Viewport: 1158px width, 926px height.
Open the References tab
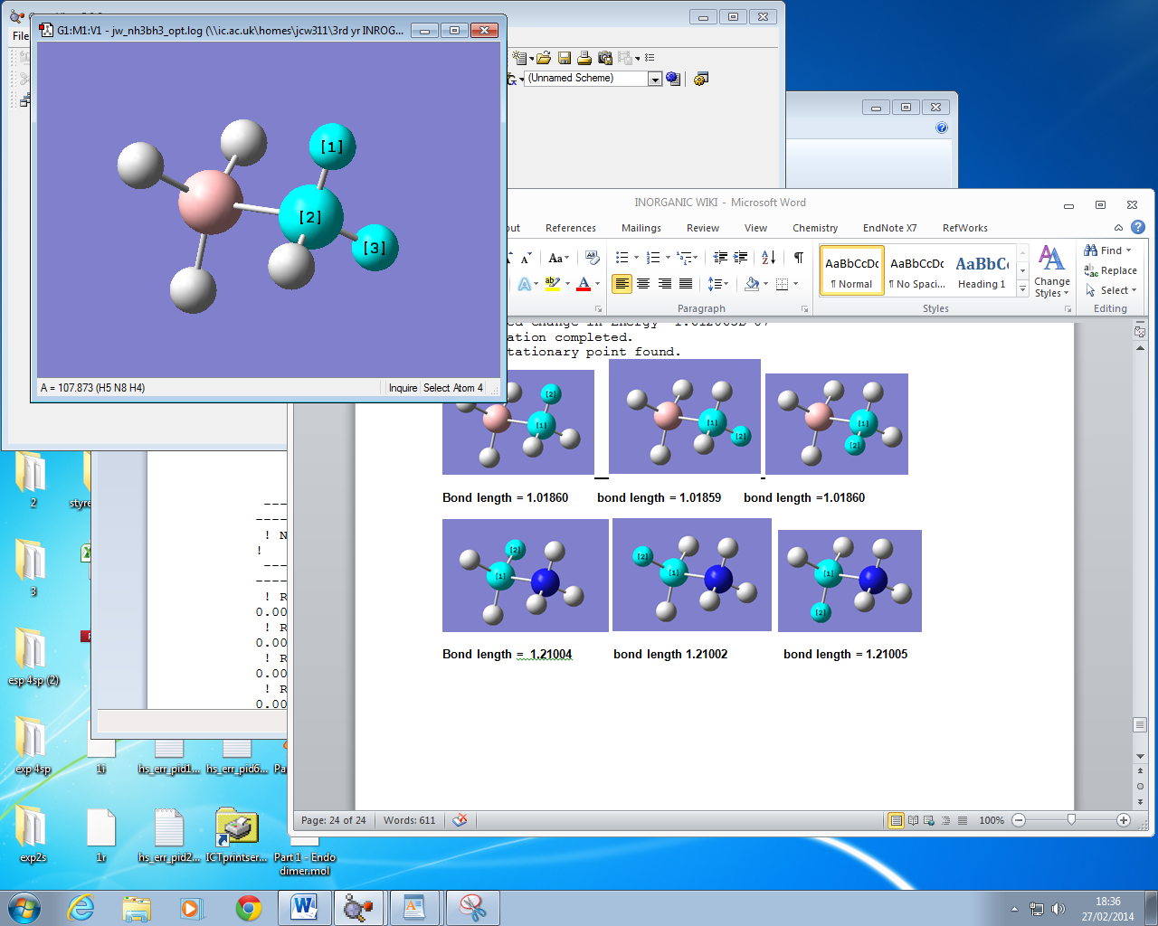(x=571, y=228)
